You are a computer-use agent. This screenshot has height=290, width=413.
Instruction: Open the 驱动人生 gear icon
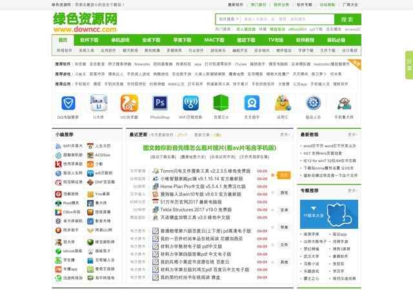(x=313, y=103)
